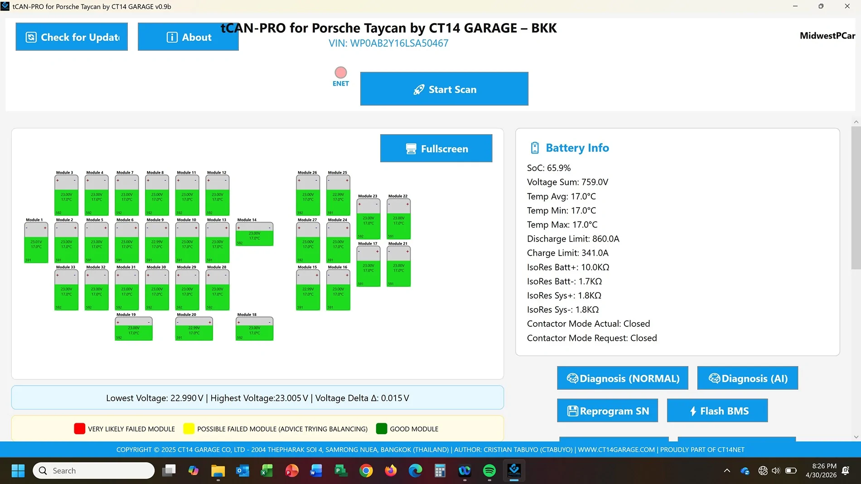The image size is (861, 484).
Task: Select Module 20 battery cell
Action: tap(194, 329)
